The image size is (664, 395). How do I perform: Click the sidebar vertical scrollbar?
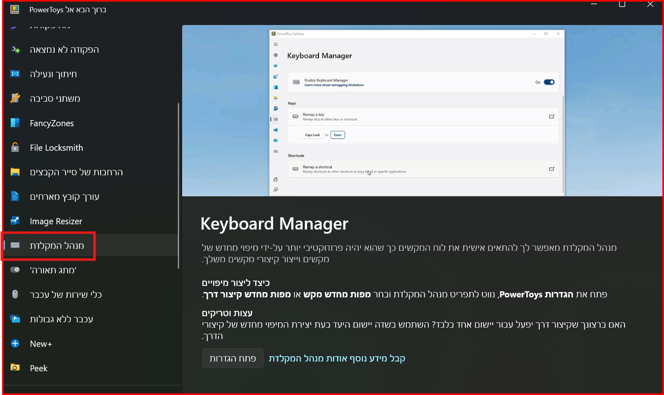click(178, 186)
